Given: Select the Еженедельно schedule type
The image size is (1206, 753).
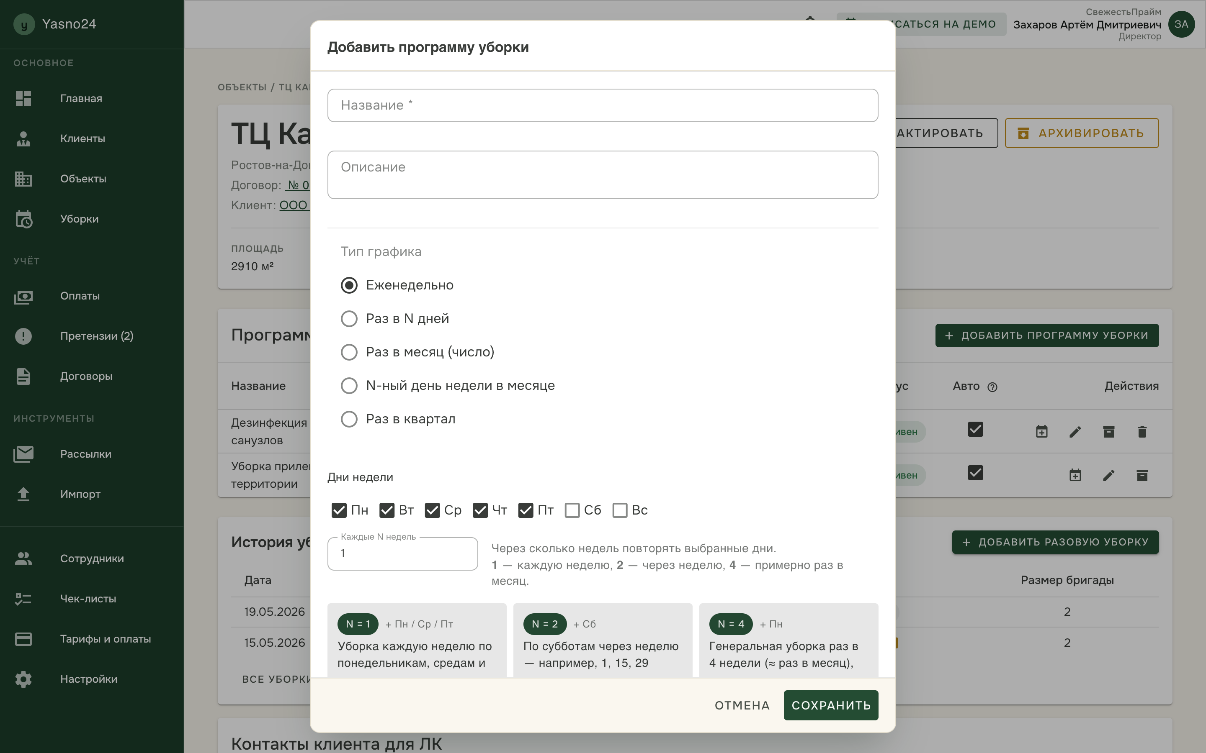Looking at the screenshot, I should pos(349,285).
